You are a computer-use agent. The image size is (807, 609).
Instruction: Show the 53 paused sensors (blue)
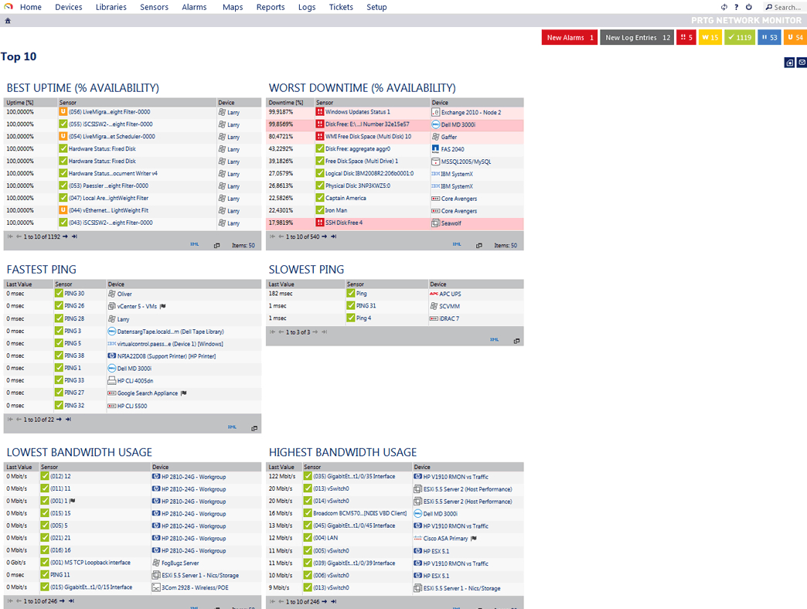(769, 38)
